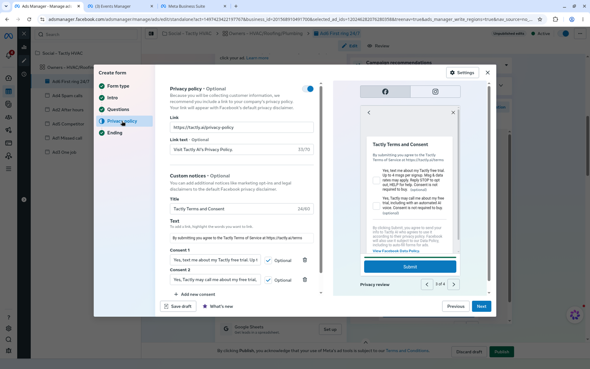Viewport: 590px width, 369px height.
Task: Open the help question mark icon
Action: (9, 317)
